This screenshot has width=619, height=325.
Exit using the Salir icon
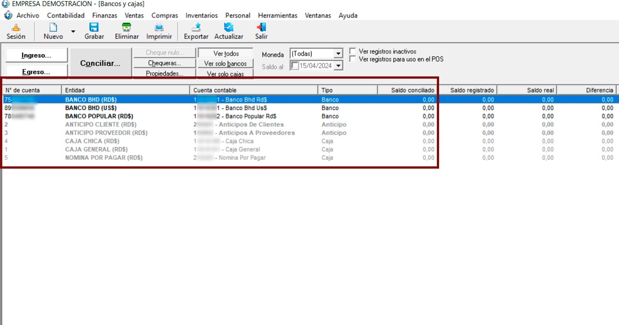(261, 28)
